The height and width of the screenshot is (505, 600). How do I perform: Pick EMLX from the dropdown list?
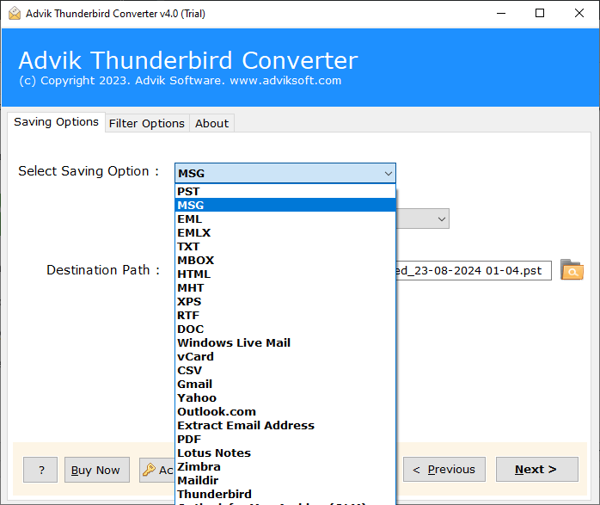pos(285,233)
